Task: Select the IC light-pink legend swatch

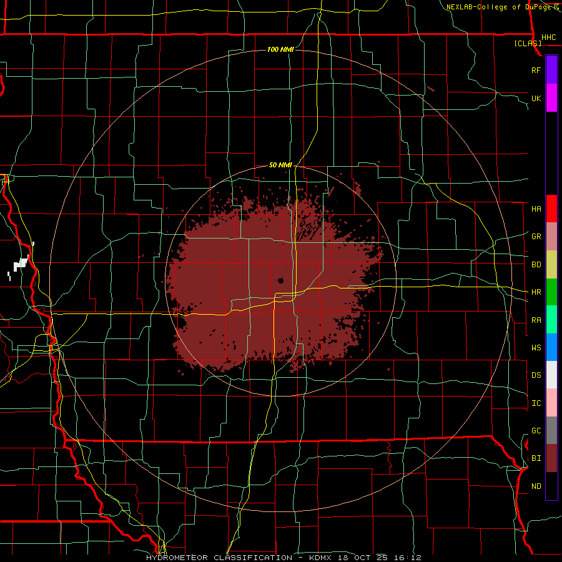Action: click(x=551, y=403)
